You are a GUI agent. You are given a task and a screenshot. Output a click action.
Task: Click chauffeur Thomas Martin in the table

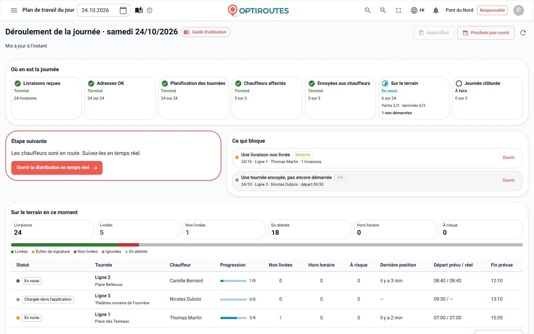(186, 318)
